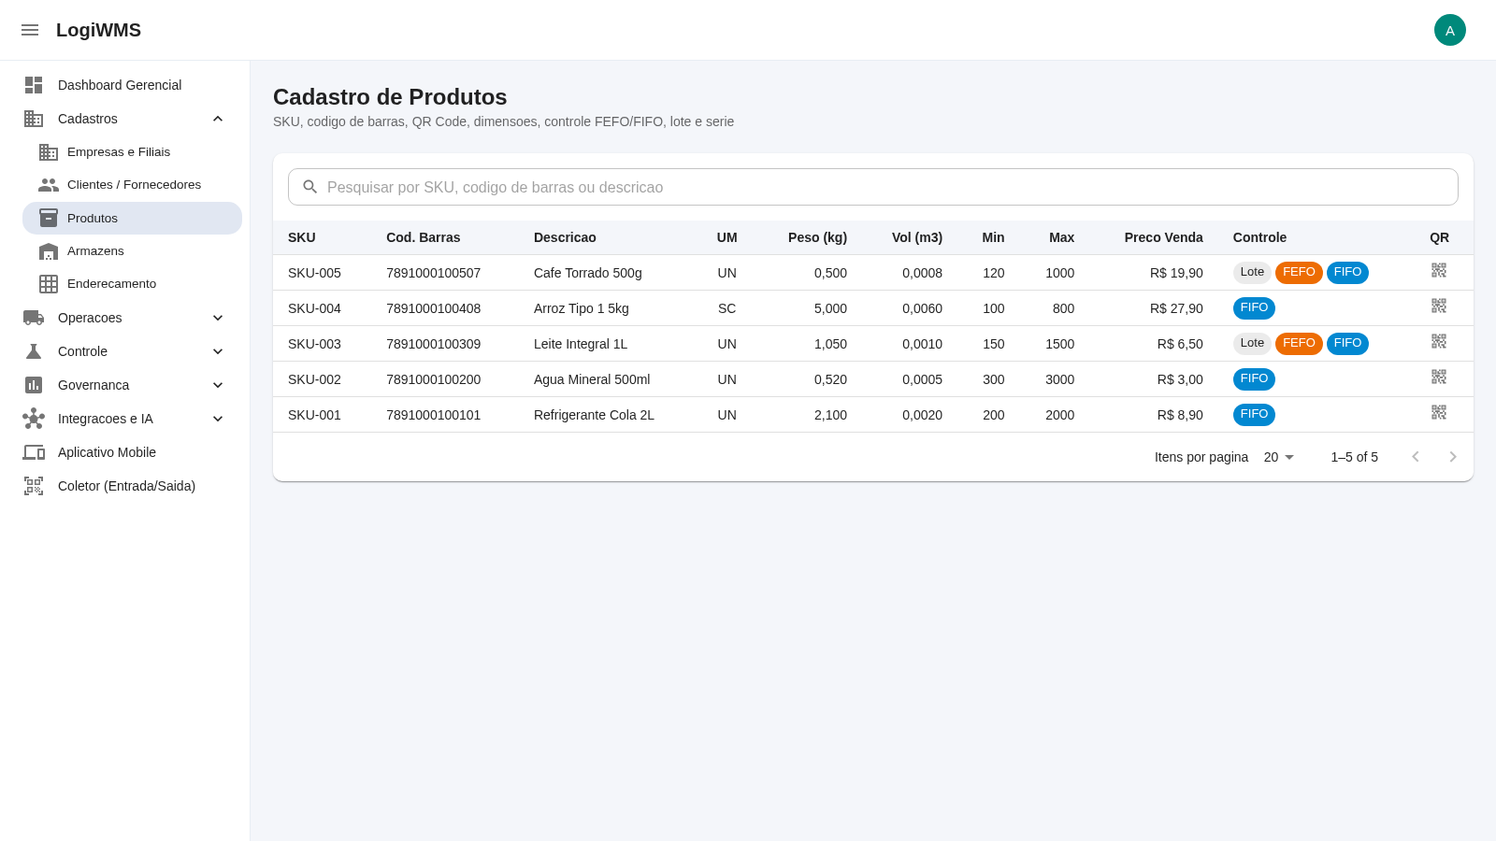Select Clientes / Fornecedores menu item
1496x841 pixels.
tap(132, 185)
